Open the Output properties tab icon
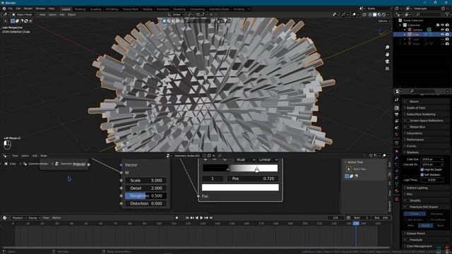Viewport: 452px width, 254px height. coord(397,114)
